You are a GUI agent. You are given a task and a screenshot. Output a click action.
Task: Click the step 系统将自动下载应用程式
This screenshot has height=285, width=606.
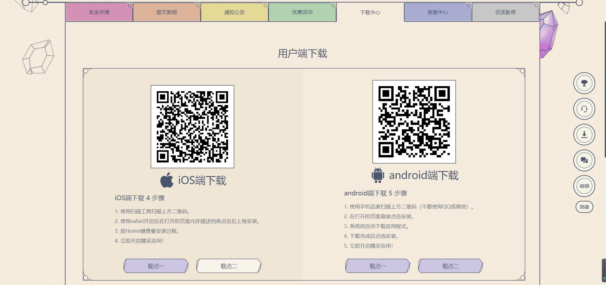(377, 226)
